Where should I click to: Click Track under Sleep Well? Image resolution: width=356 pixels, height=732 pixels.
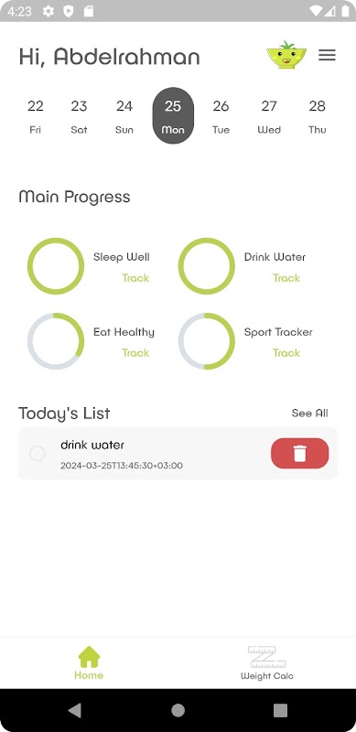(x=135, y=278)
